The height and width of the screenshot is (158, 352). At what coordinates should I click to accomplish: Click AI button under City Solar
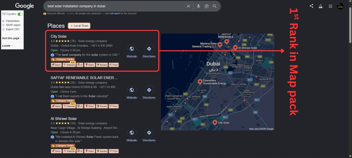click(80, 65)
